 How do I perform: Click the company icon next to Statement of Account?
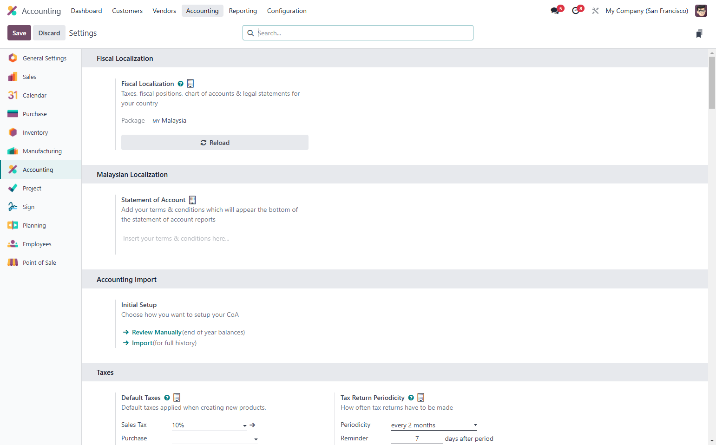click(x=192, y=200)
